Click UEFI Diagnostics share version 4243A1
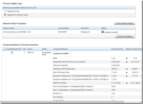Screen dimensions: 143x104 (135, 69)
